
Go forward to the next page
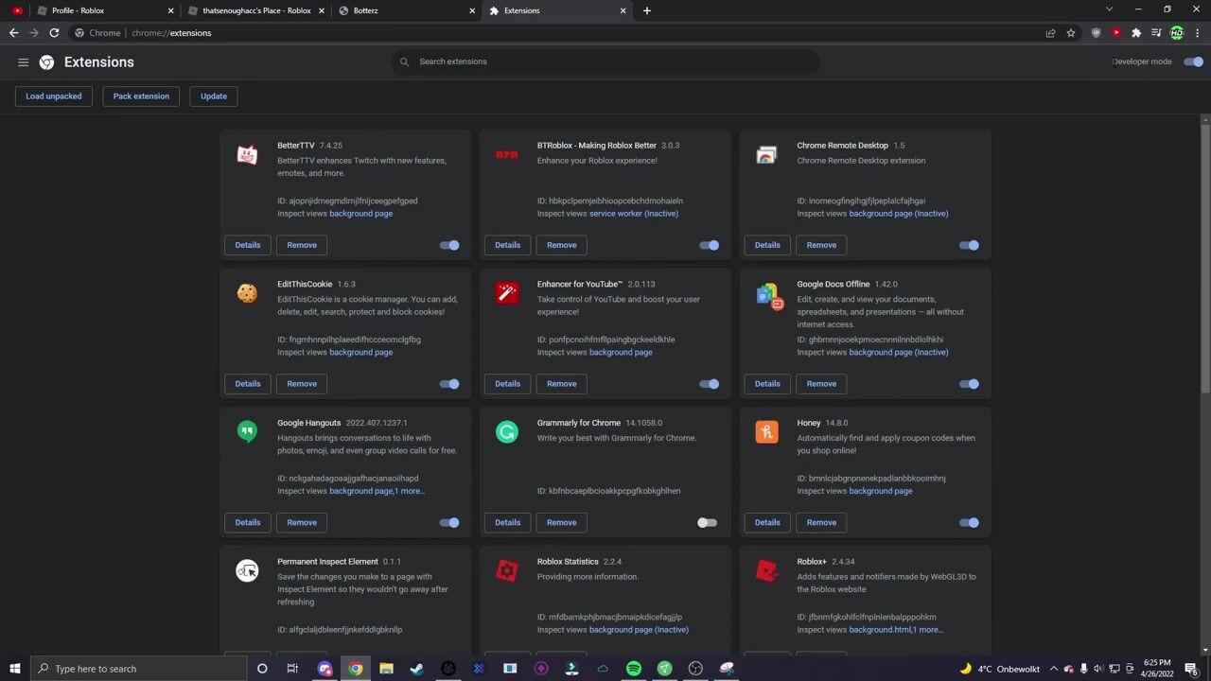pyautogui.click(x=34, y=33)
